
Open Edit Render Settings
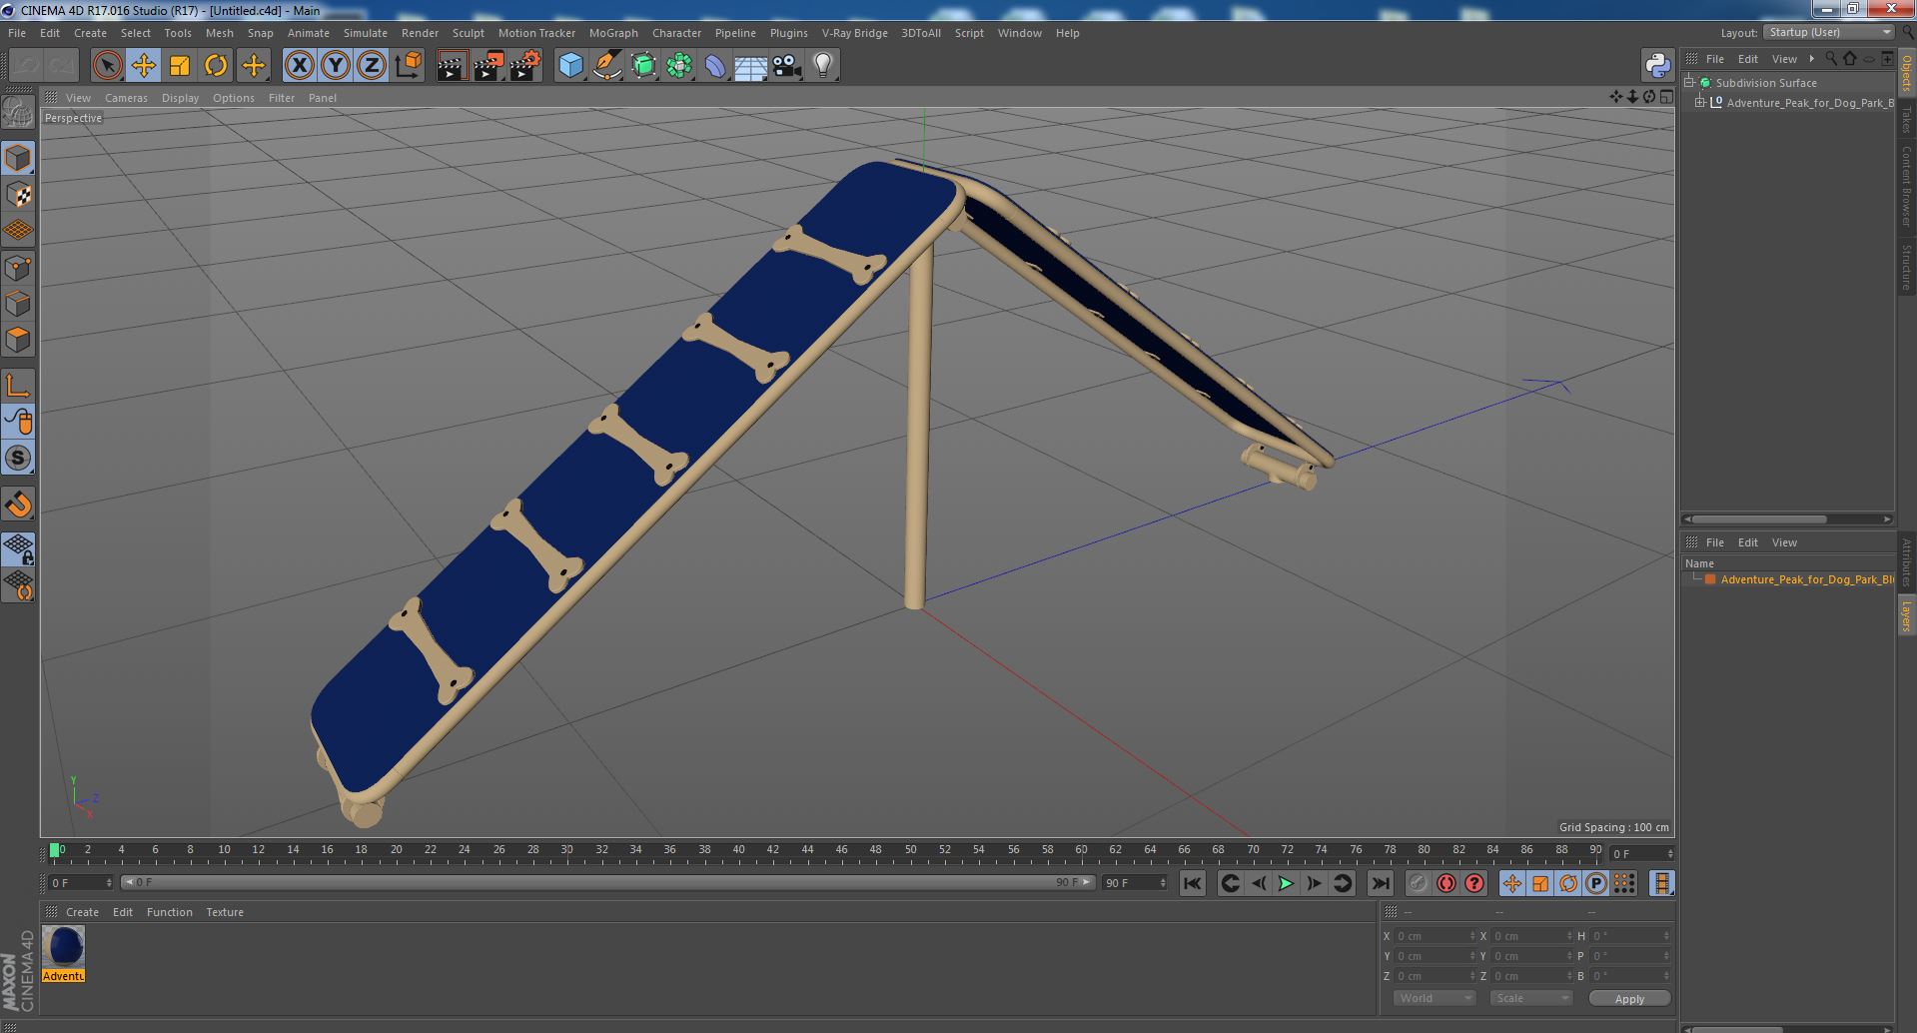[524, 66]
